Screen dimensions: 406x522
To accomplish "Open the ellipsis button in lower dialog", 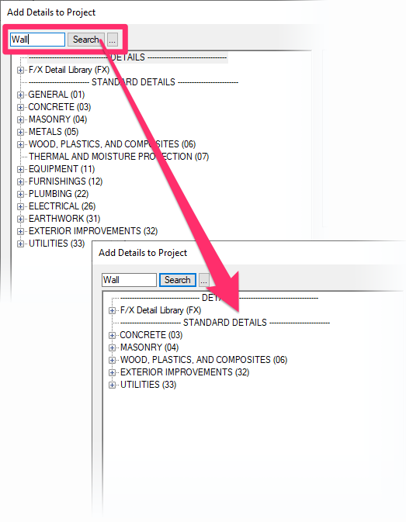I will [204, 280].
